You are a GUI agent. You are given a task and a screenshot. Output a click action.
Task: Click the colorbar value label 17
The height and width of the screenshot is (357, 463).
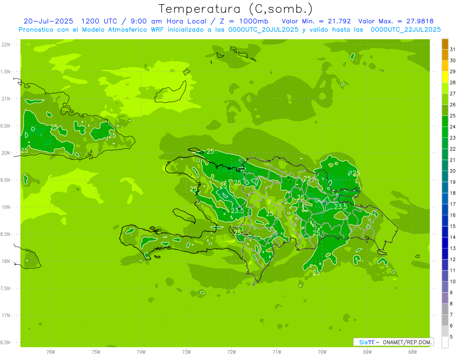pos(453,204)
